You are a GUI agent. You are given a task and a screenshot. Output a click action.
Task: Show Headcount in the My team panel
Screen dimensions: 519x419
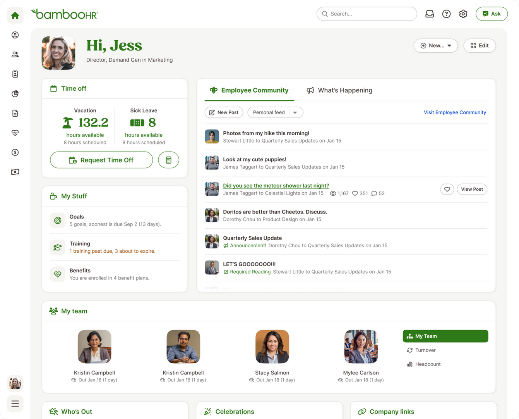(x=427, y=364)
